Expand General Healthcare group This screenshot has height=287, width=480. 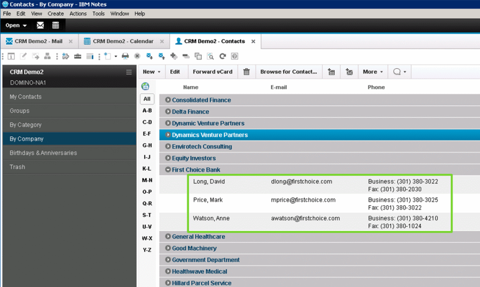click(x=168, y=237)
